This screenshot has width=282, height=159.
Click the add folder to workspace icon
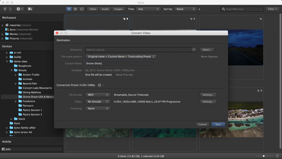(30, 9)
